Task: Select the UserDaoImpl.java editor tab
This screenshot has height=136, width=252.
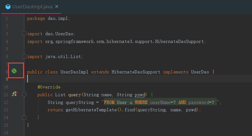Action: click(31, 7)
